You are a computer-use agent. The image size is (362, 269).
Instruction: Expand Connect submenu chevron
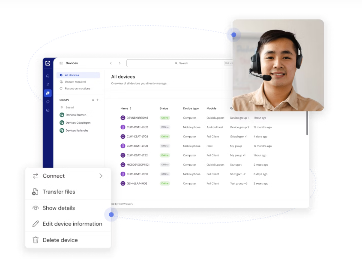(101, 176)
